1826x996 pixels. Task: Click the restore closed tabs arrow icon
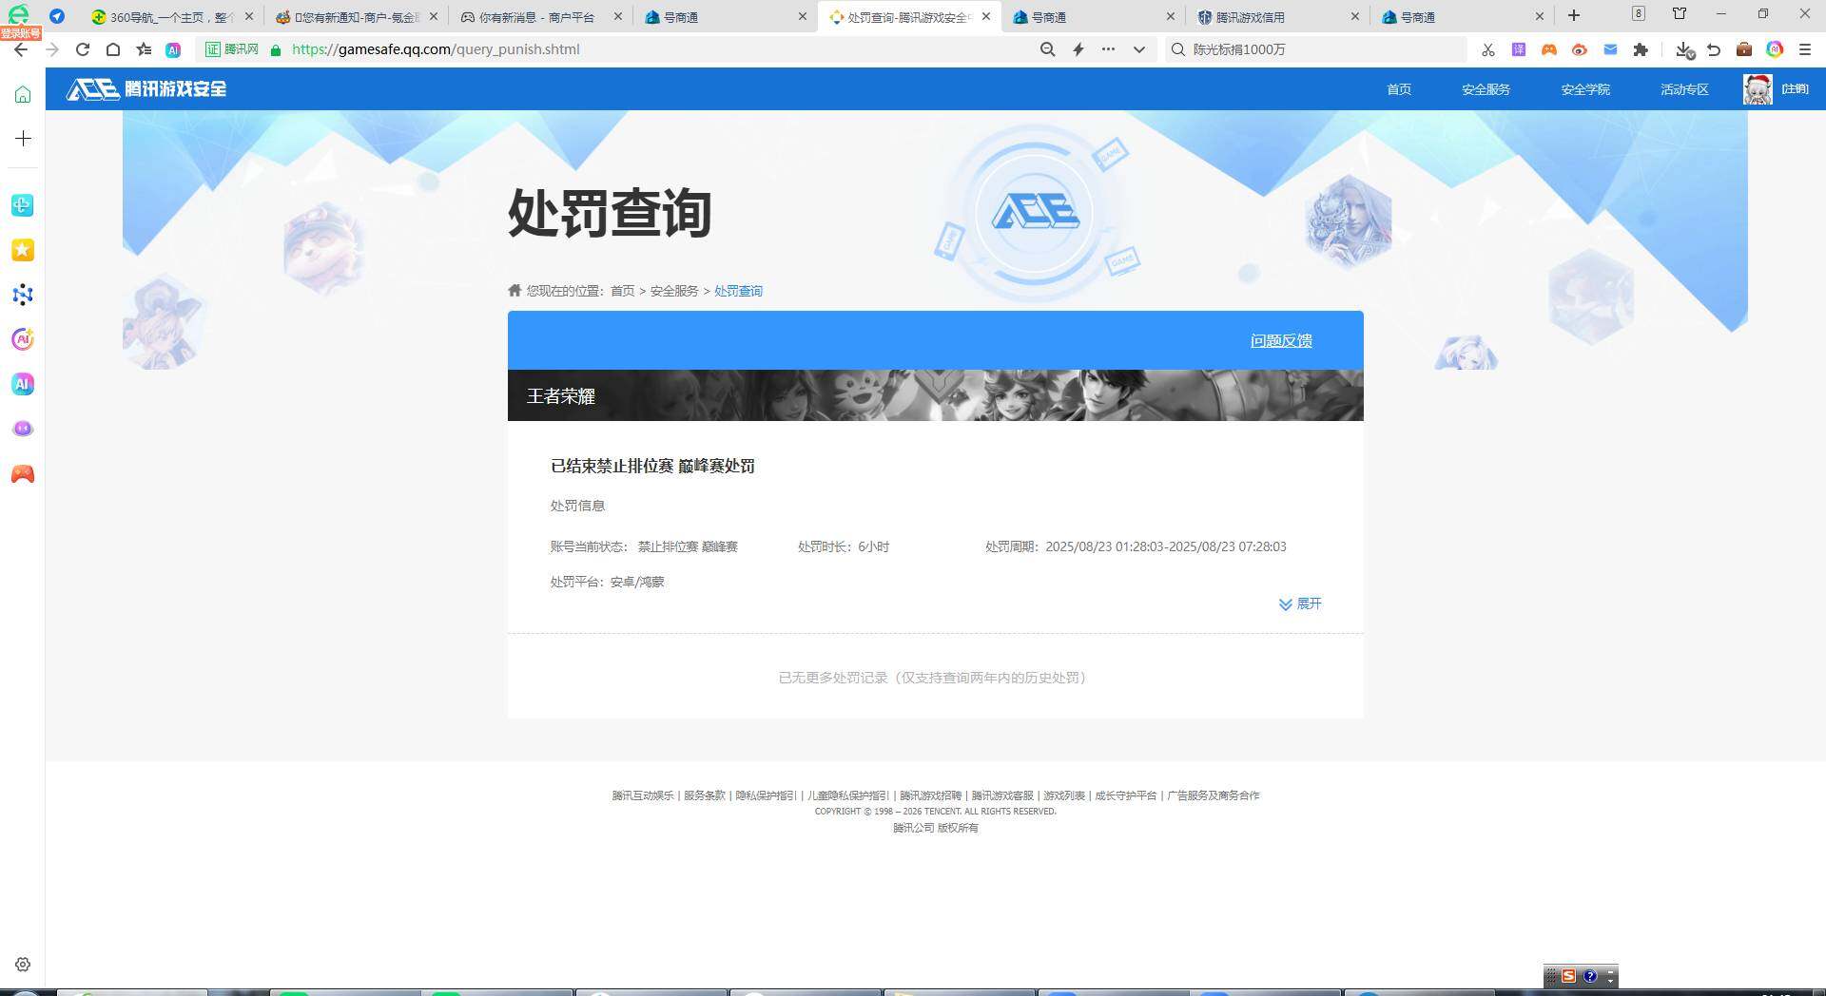point(1714,49)
